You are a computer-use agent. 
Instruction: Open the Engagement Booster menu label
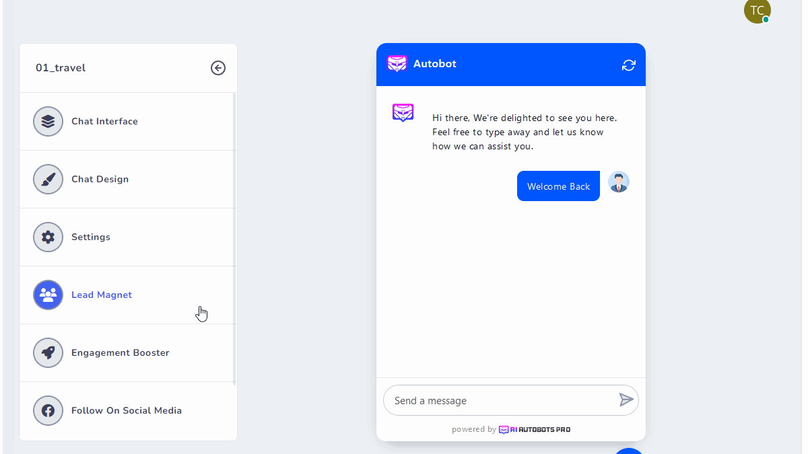(121, 353)
